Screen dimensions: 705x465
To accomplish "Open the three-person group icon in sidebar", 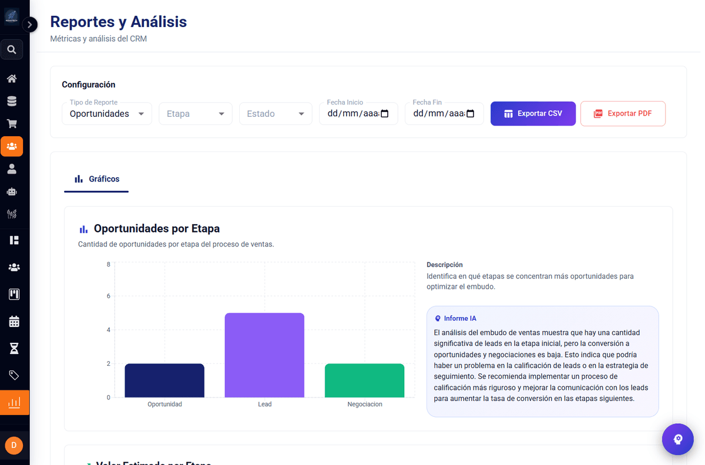I will tap(14, 267).
